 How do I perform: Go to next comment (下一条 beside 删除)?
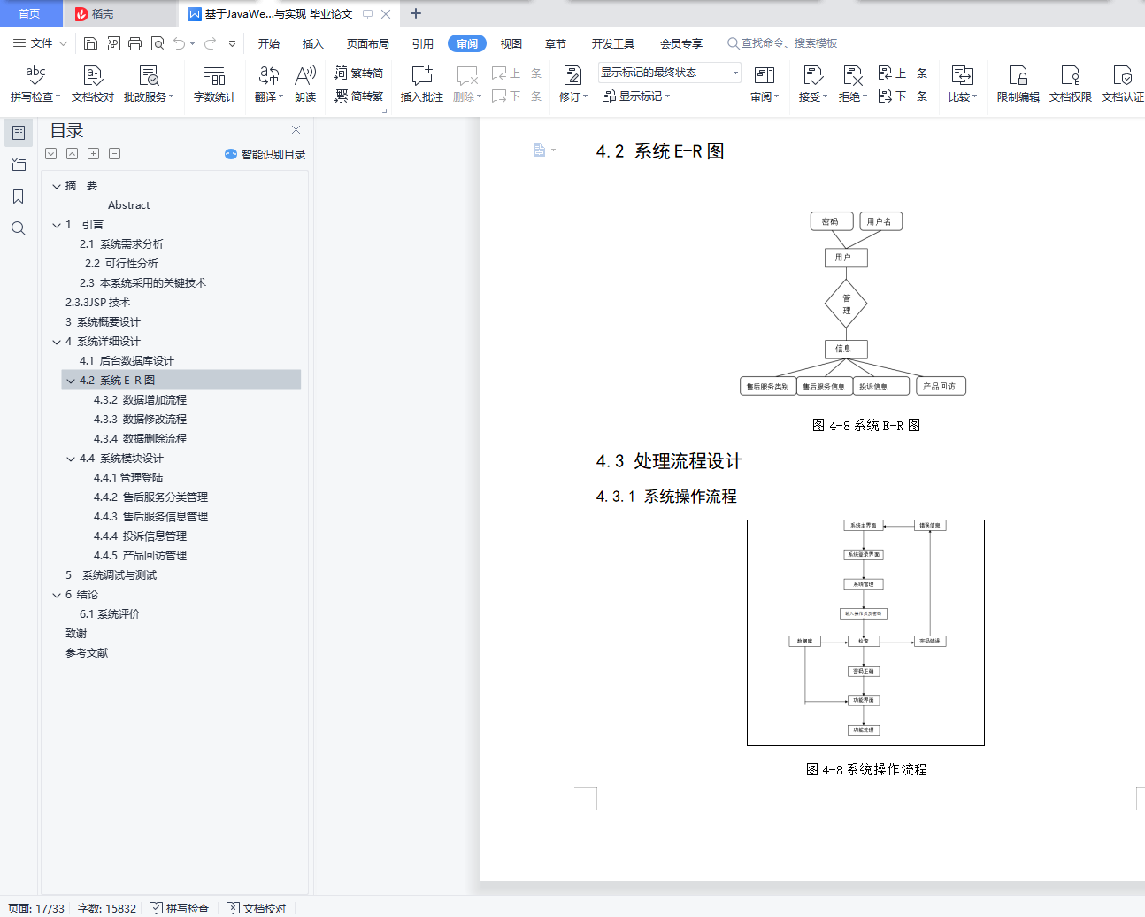pyautogui.click(x=517, y=96)
